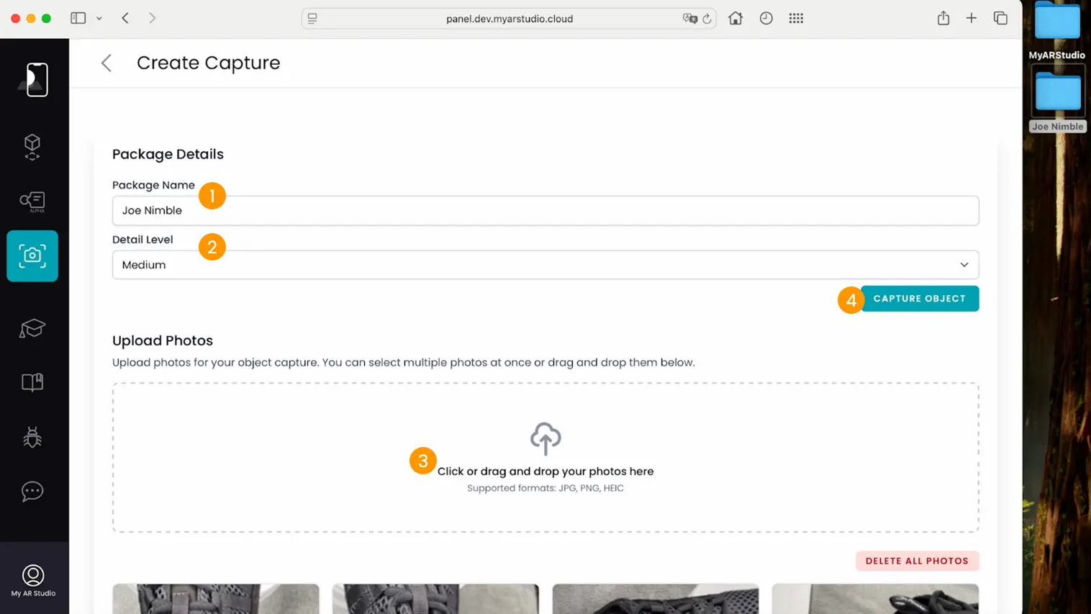1091x614 pixels.
Task: Click the Safari address bar URL
Action: pos(509,19)
